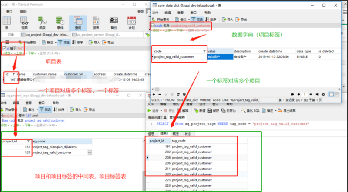Refresh data icon in core_data_dict footer

pos(178,94)
